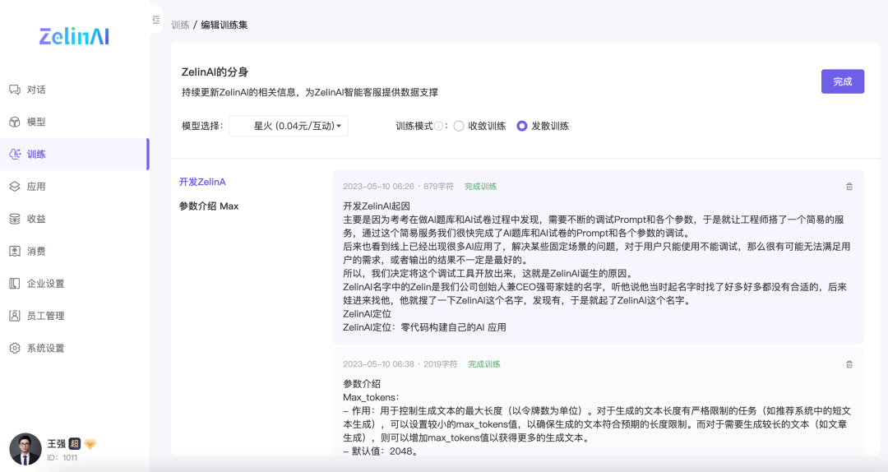Open the 系统设置 menu item
This screenshot has height=472, width=888.
tap(74, 348)
